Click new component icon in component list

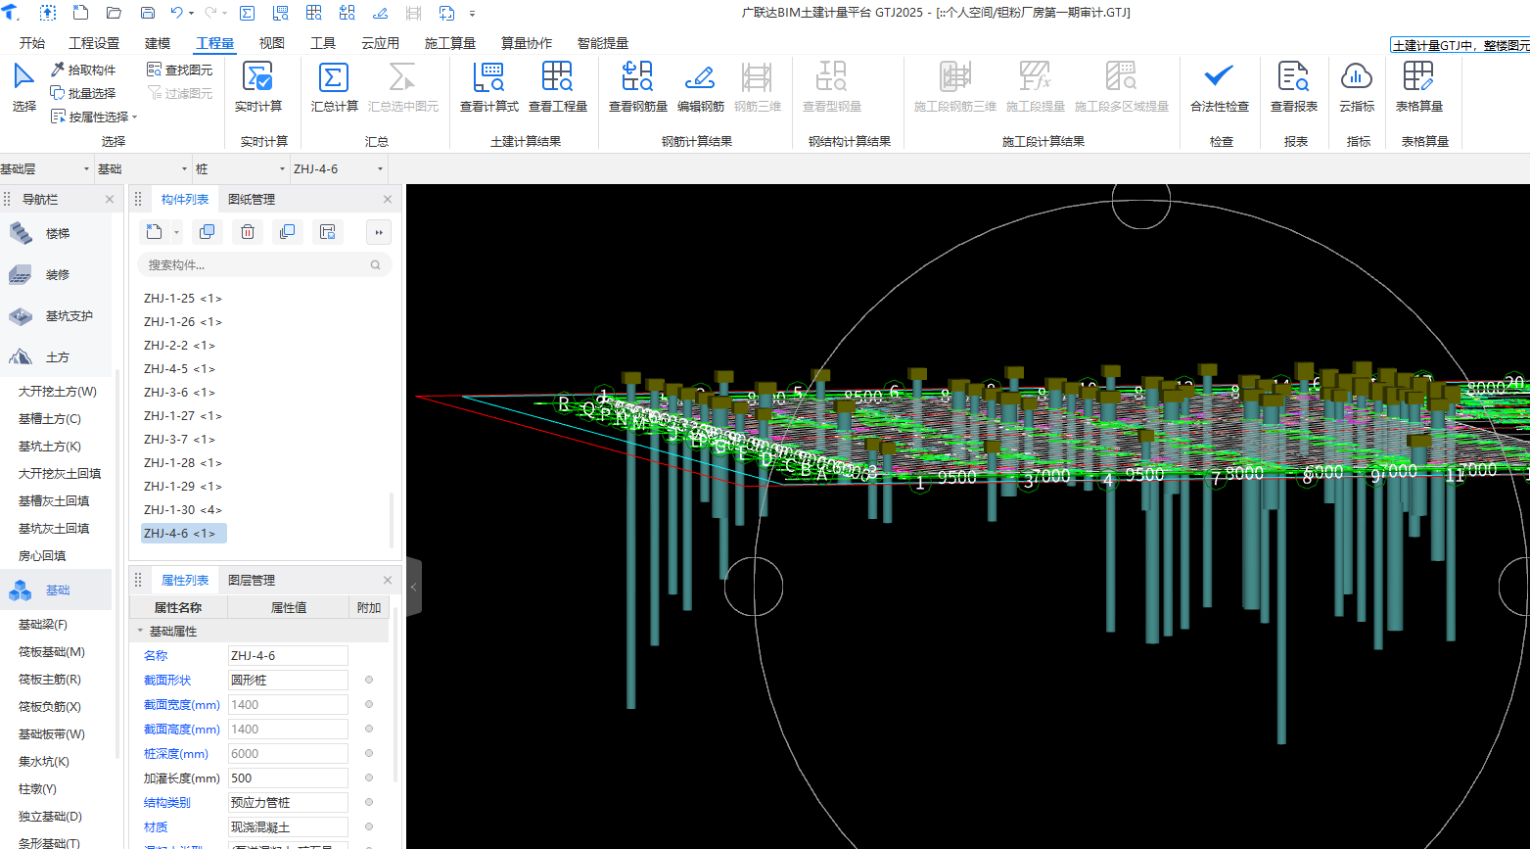[x=155, y=232]
